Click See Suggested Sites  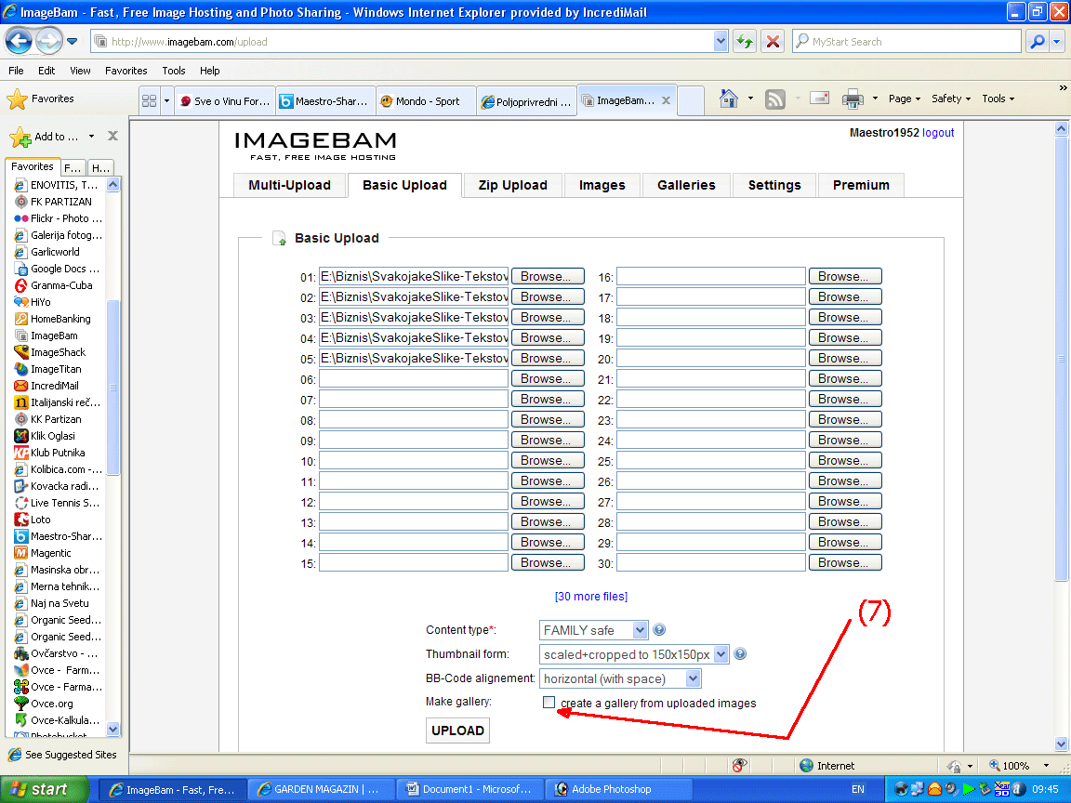pos(62,755)
